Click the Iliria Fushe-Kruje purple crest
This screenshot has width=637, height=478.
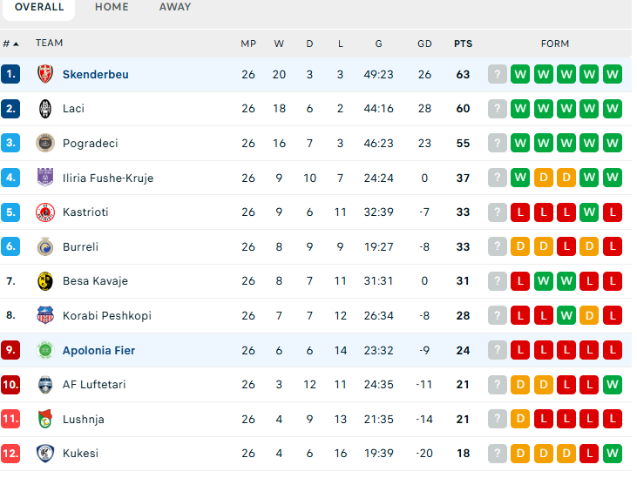tap(45, 178)
